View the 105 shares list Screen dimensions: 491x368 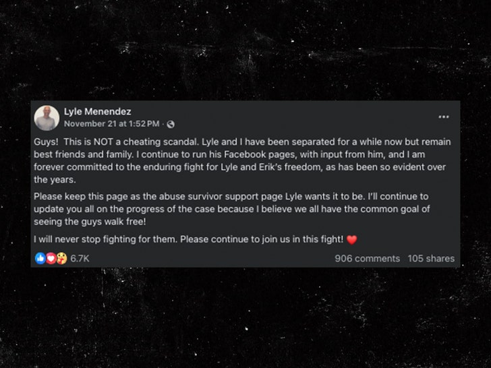click(x=431, y=258)
